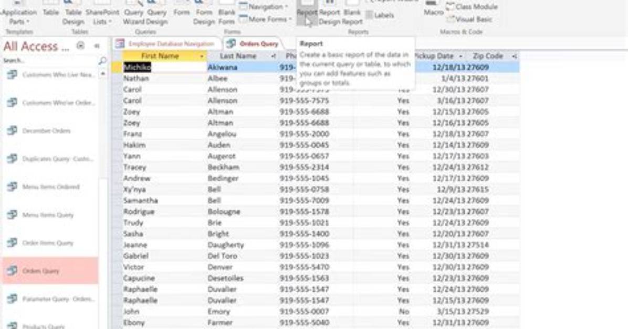The height and width of the screenshot is (329, 628).
Task: Click the Menu Items Query icon
Action: click(12, 215)
